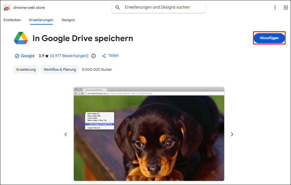Viewport: 291px width, 185px height.
Task: Click the Google publisher link
Action: click(x=28, y=56)
